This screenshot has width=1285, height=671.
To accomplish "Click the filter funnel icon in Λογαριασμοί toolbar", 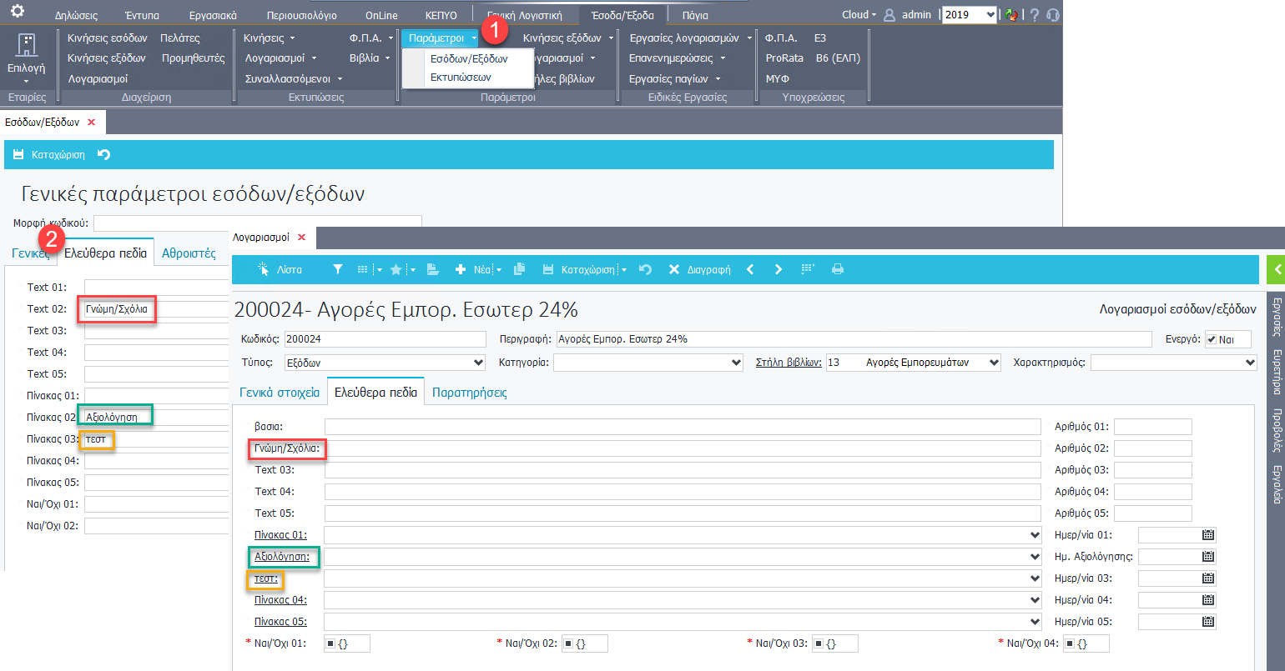I will coord(337,269).
